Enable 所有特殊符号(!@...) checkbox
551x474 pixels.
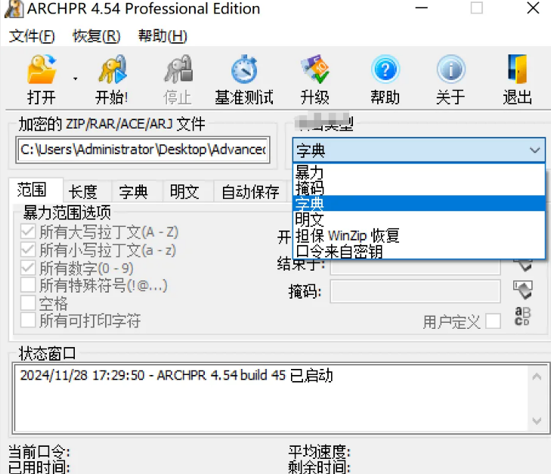[x=28, y=285]
